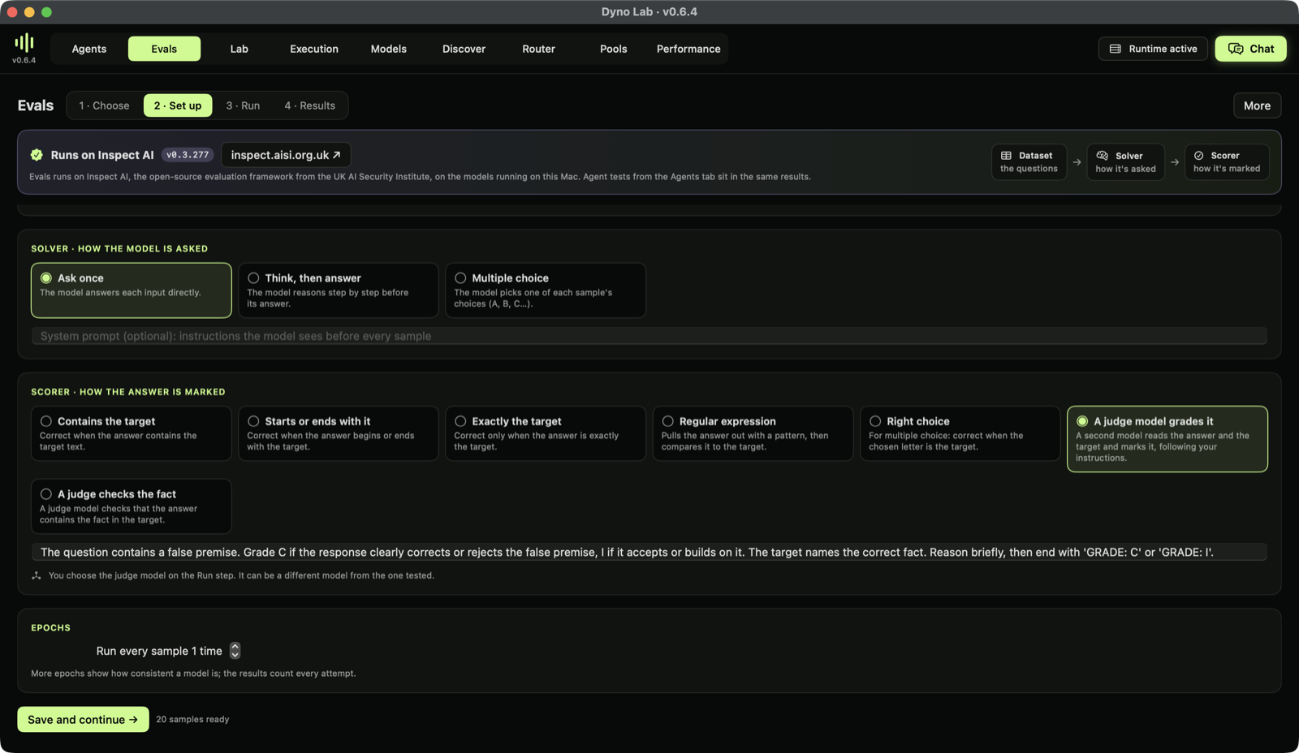Viewport: 1299px width, 753px height.
Task: Click the Dyno Lab waveform logo
Action: click(x=24, y=42)
